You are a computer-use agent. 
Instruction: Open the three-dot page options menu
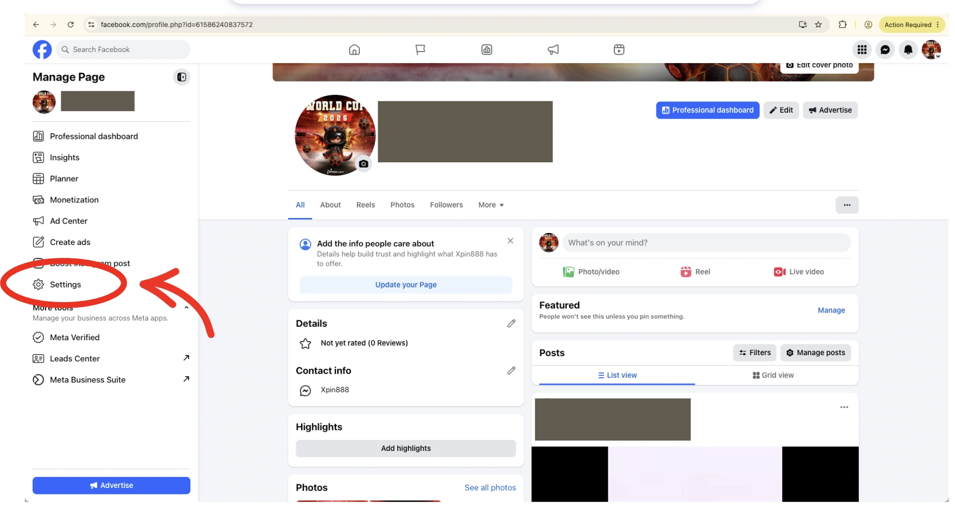(x=846, y=205)
